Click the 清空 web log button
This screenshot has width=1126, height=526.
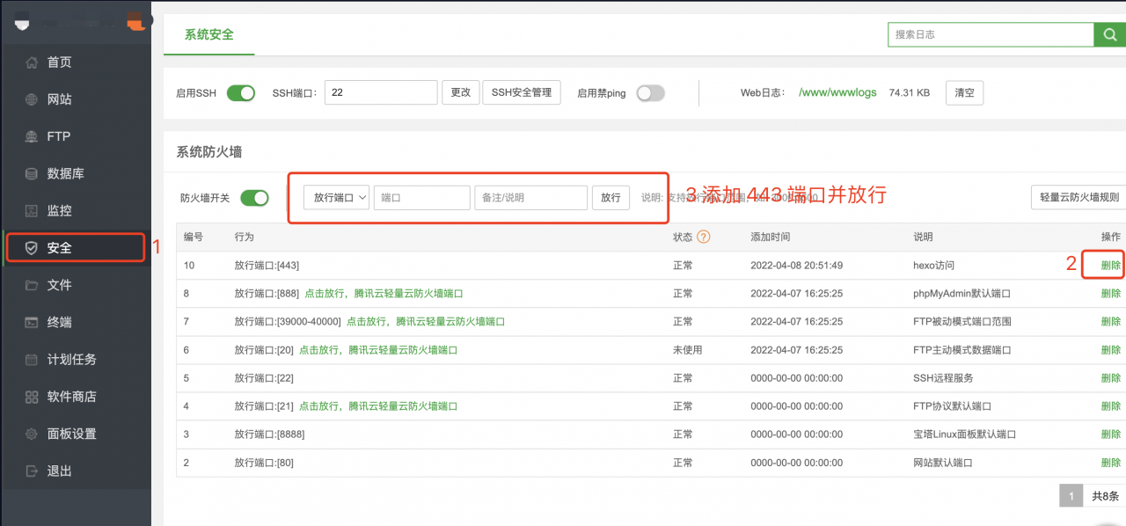[964, 92]
